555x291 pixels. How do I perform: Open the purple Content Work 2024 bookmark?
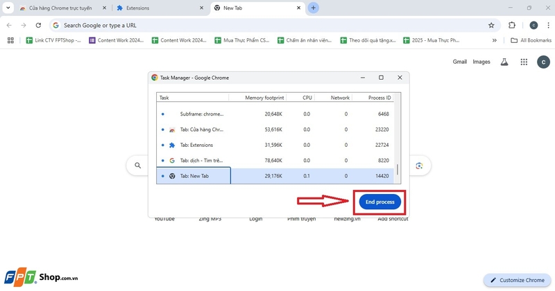[117, 40]
